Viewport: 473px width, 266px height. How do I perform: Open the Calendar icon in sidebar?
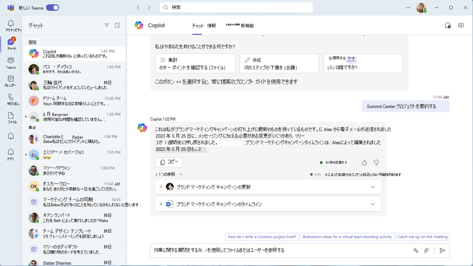pyautogui.click(x=11, y=79)
